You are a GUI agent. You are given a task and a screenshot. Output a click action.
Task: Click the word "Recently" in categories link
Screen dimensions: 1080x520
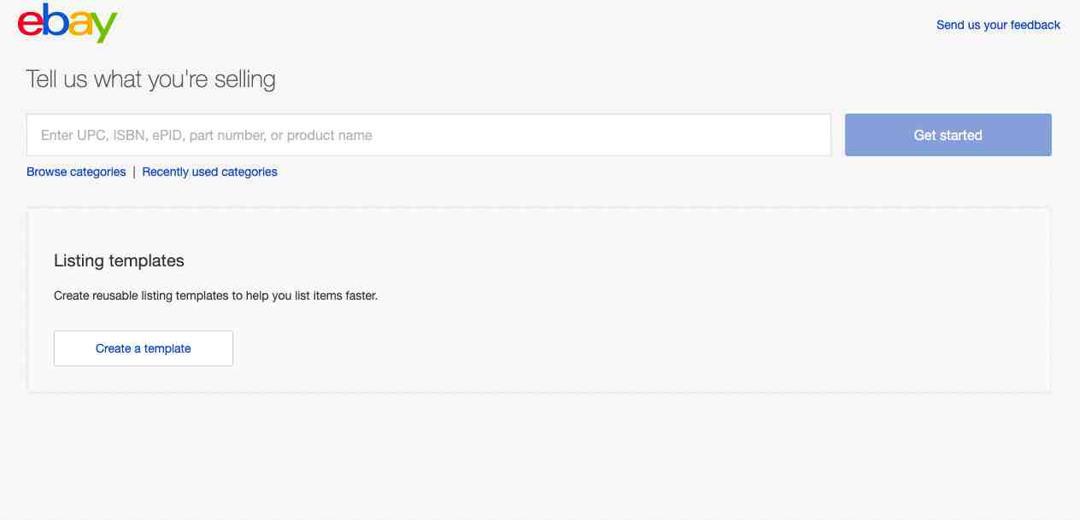tap(165, 172)
